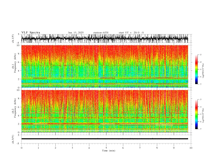Click the "-7" label on ch.1 color bar

click(200, 84)
